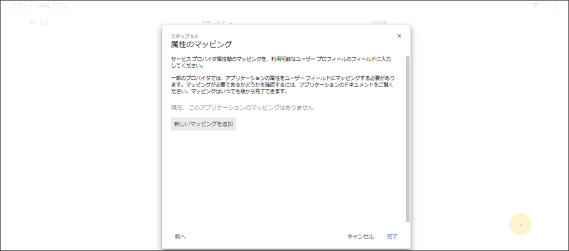
Task: Click the アプリ breadcrumb link
Action: tap(18, 6)
